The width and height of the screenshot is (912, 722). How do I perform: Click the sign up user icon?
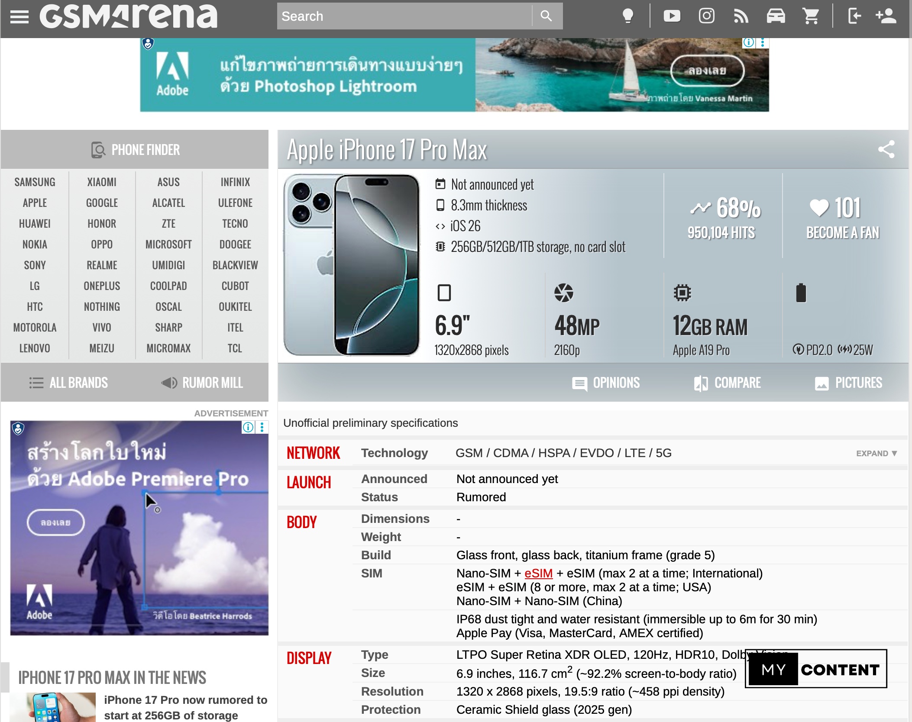coord(886,16)
